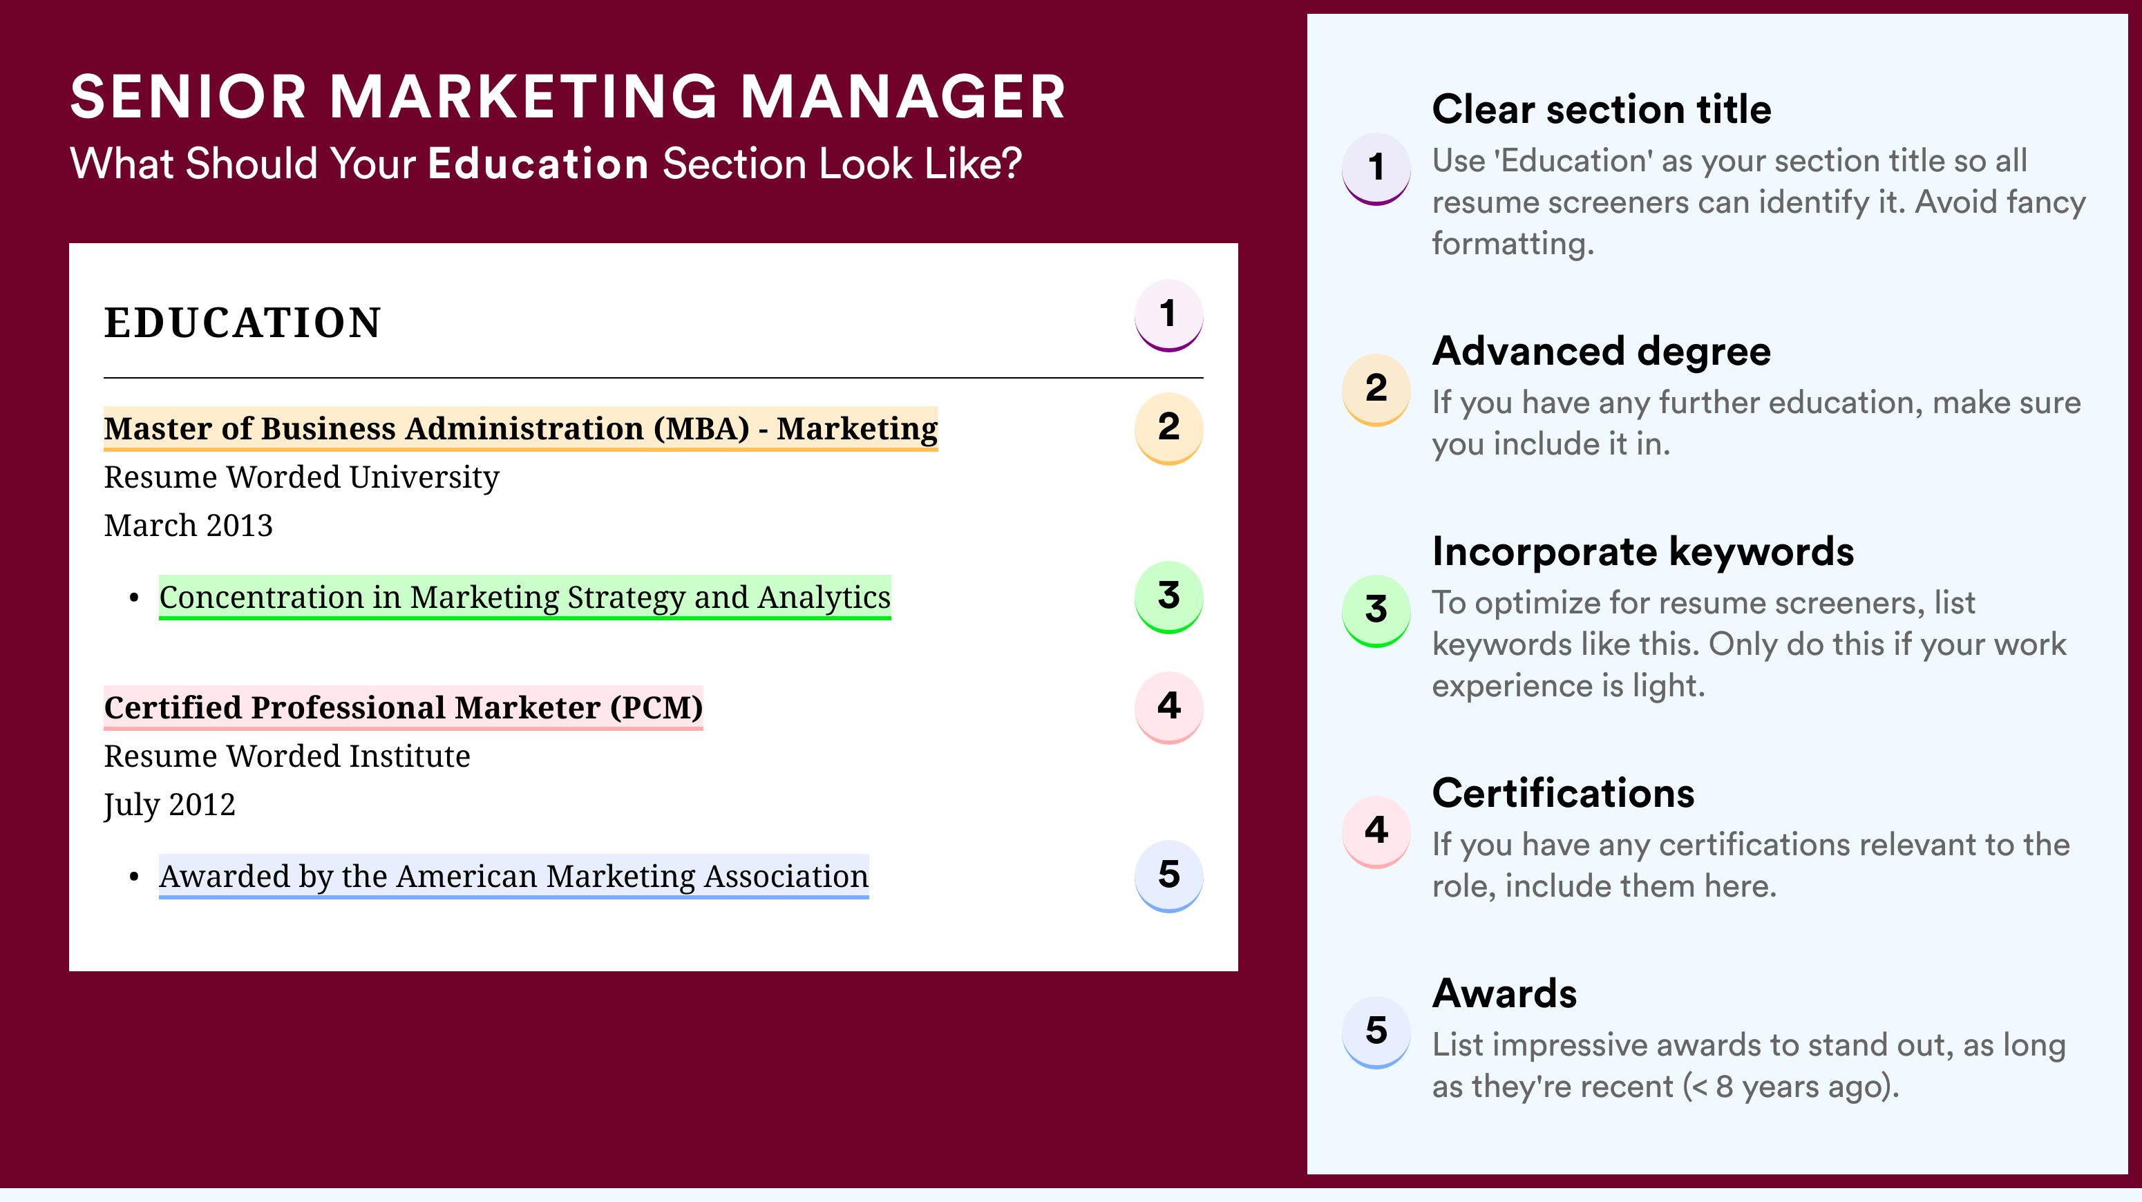Click the purple badge 1 beside the EDUCATION heading
Viewport: 2142px width, 1202px height.
coord(1168,316)
